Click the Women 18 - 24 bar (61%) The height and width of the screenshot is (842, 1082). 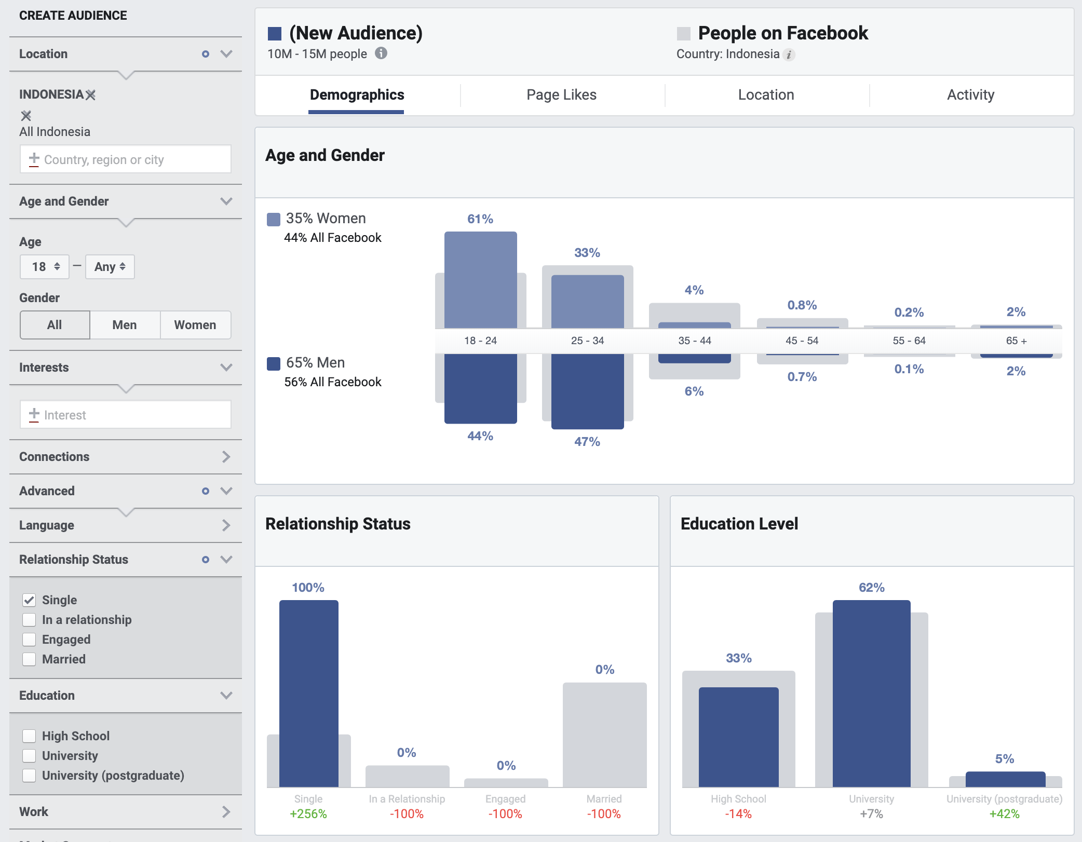(x=481, y=280)
